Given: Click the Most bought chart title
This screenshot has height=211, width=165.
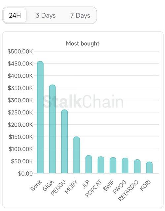Looking at the screenshot, I should click(x=83, y=44).
